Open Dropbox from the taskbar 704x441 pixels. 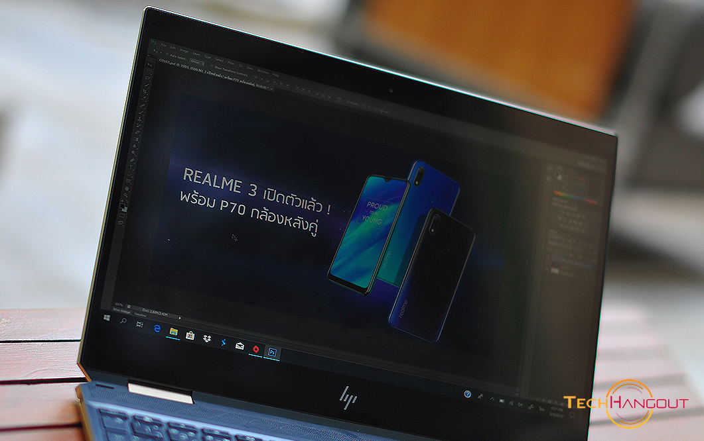point(207,339)
